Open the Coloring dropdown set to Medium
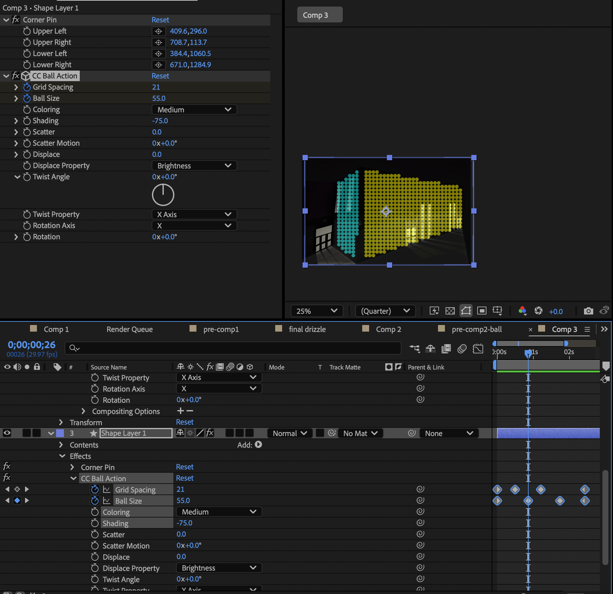Screen dimensions: 613x594 point(194,110)
